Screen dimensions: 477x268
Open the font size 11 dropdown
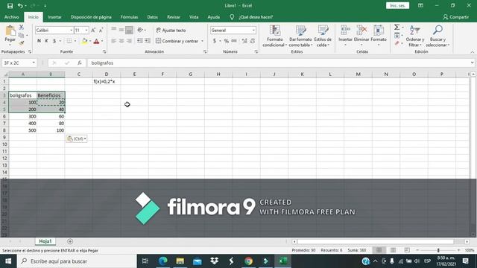(x=86, y=30)
